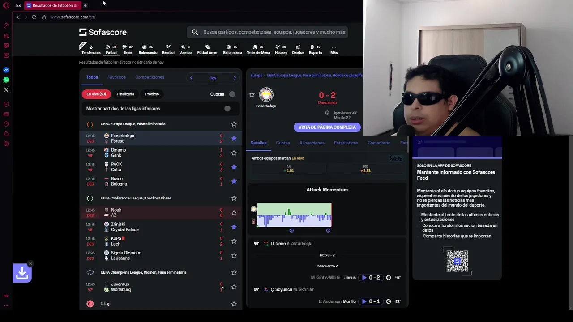The image size is (573, 322).
Task: Unstar Zrinjski vs Crystal Palace match
Action: (x=234, y=227)
